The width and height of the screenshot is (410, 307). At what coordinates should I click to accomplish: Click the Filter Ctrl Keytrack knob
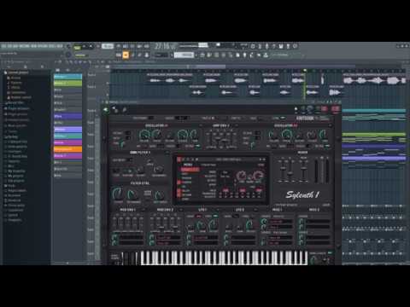160,195
